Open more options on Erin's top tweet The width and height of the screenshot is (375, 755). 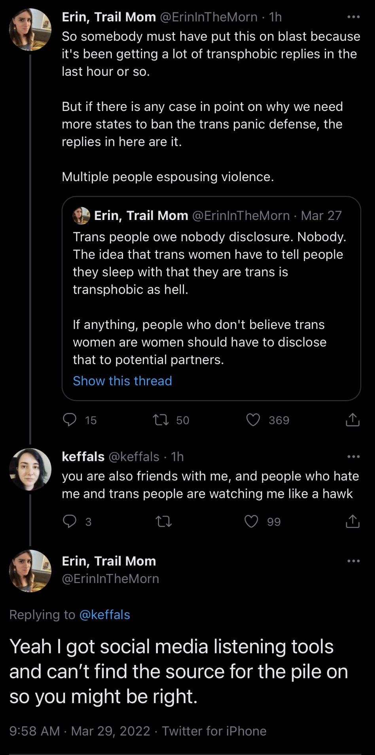tap(353, 17)
